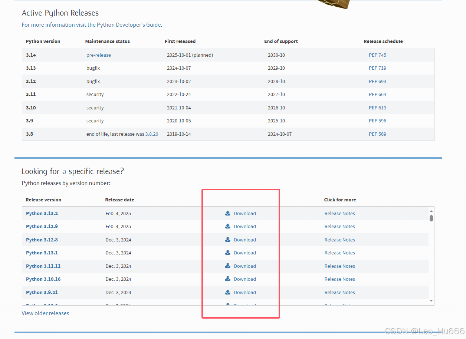
Task: Click the 2025-10-01 (planned) date cell
Action: click(190, 55)
